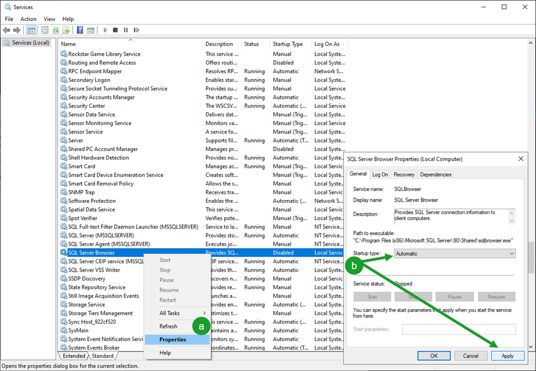Click the gear icon beside System Events Broker
Screen dimensions: 536x371
(x=64, y=348)
